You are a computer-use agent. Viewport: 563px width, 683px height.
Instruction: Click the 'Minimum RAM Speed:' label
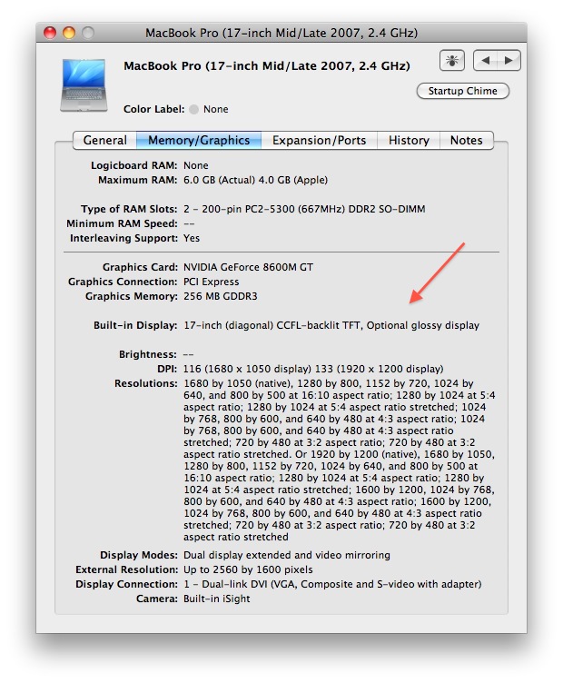point(122,223)
